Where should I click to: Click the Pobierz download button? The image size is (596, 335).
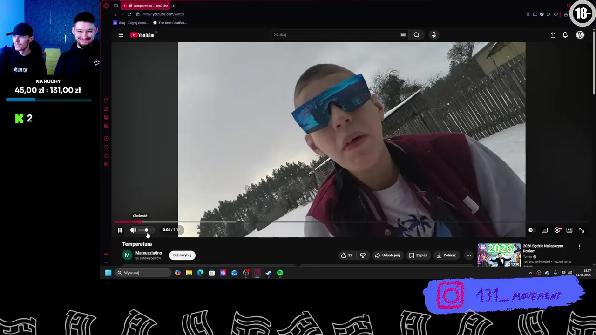click(x=446, y=255)
